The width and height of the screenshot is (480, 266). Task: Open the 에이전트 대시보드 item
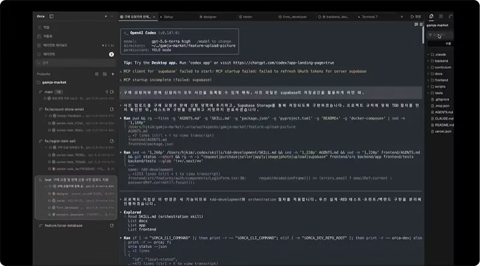76,46
